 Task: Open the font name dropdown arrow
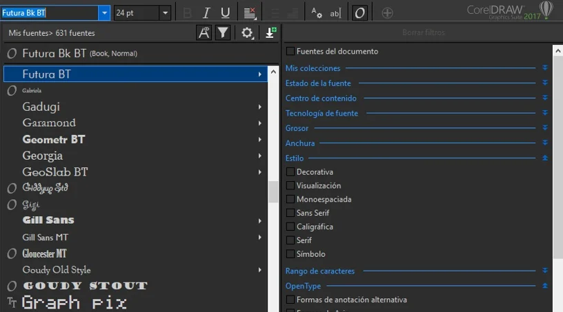pyautogui.click(x=104, y=13)
